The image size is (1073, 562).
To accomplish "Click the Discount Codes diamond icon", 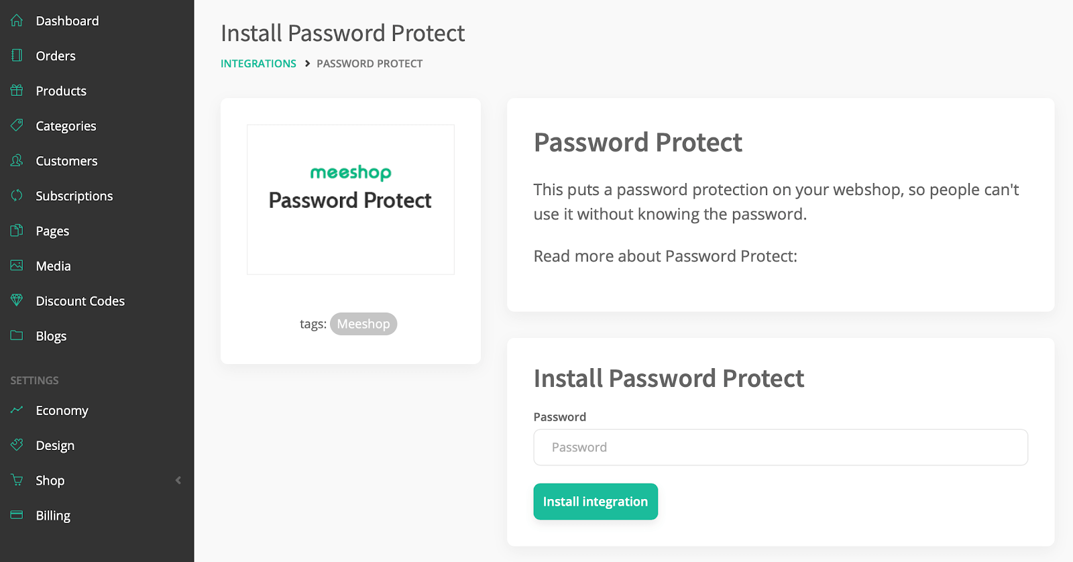I will [x=17, y=300].
